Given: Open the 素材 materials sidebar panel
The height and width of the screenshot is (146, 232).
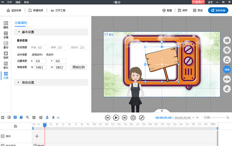Looking at the screenshot, I should (x=6, y=45).
